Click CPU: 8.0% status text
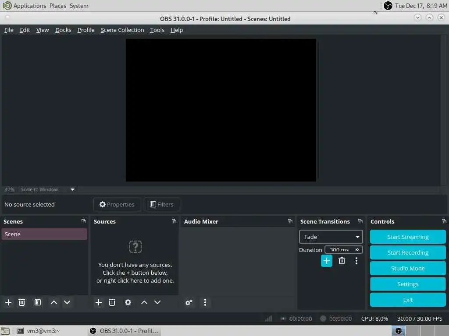 pyautogui.click(x=374, y=318)
